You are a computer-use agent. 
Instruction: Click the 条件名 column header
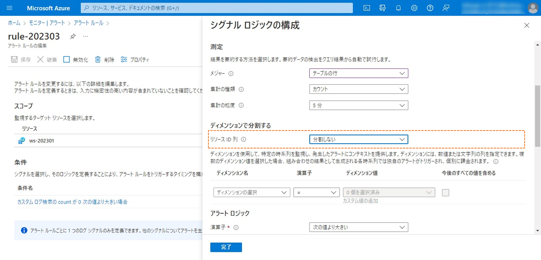25,188
